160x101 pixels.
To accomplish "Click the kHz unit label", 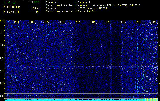I will (x=3, y=20).
